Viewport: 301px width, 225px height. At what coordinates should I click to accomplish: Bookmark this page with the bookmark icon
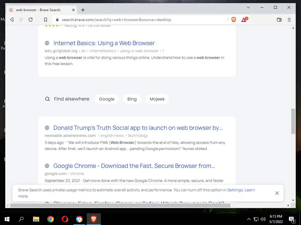(x=46, y=20)
